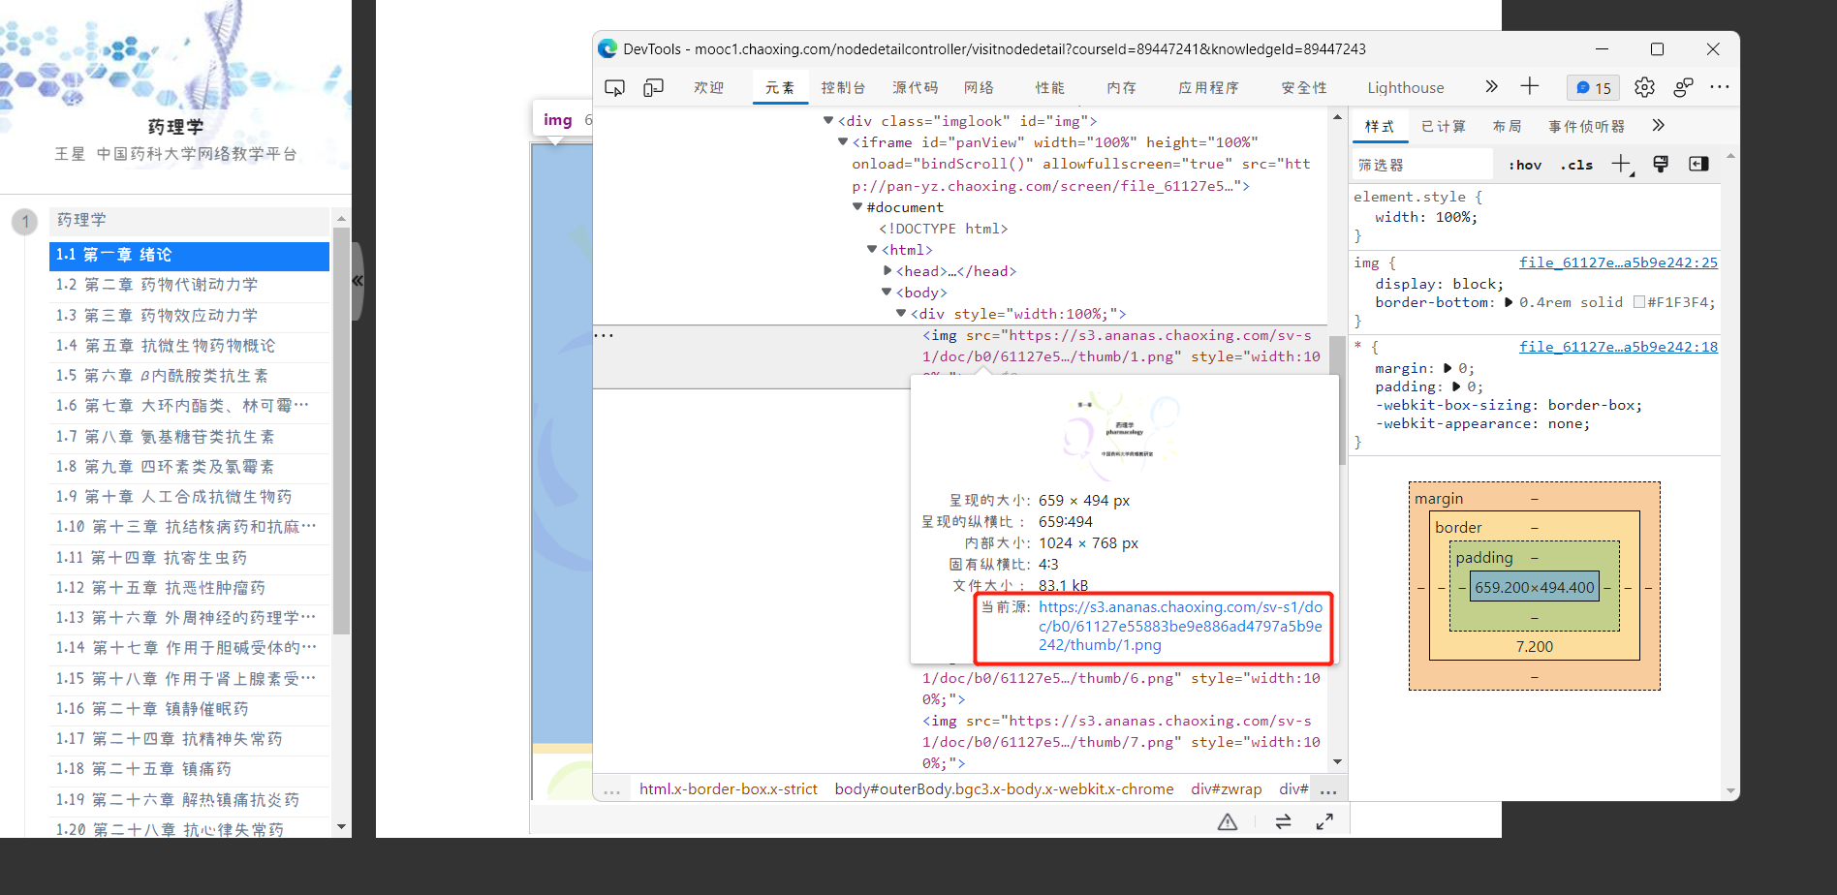Switch to the 控制台 console tab
The height and width of the screenshot is (895, 1837).
843,87
